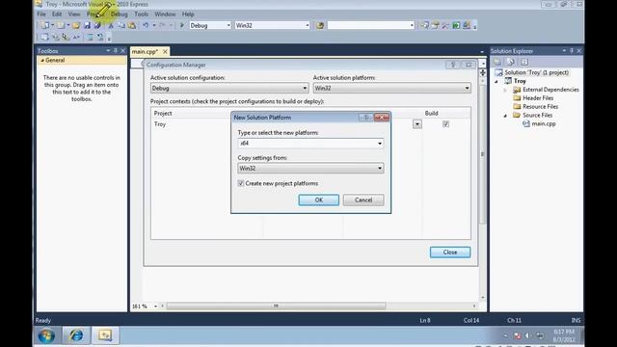Open the View menu
Image resolution: width=617 pixels, height=347 pixels.
(x=74, y=14)
